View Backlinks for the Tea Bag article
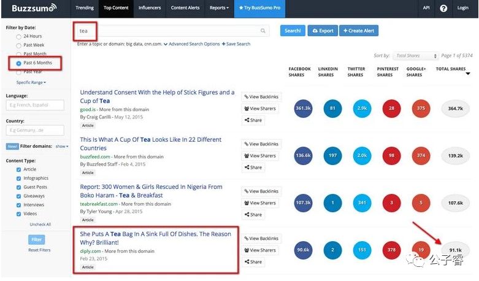This screenshot has width=479, height=281. (261, 239)
